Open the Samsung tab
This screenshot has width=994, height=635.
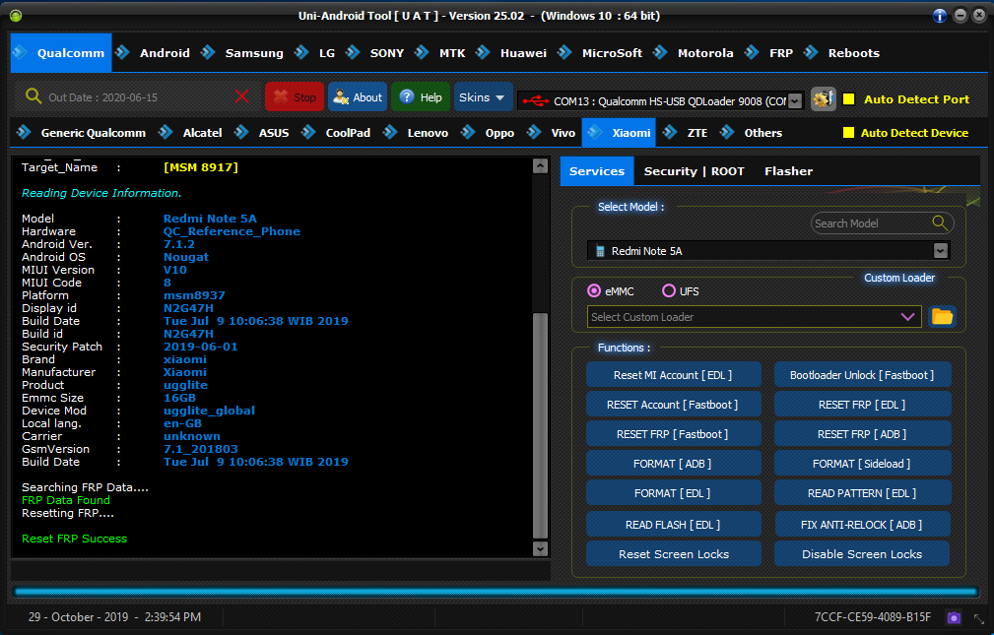pyautogui.click(x=254, y=53)
